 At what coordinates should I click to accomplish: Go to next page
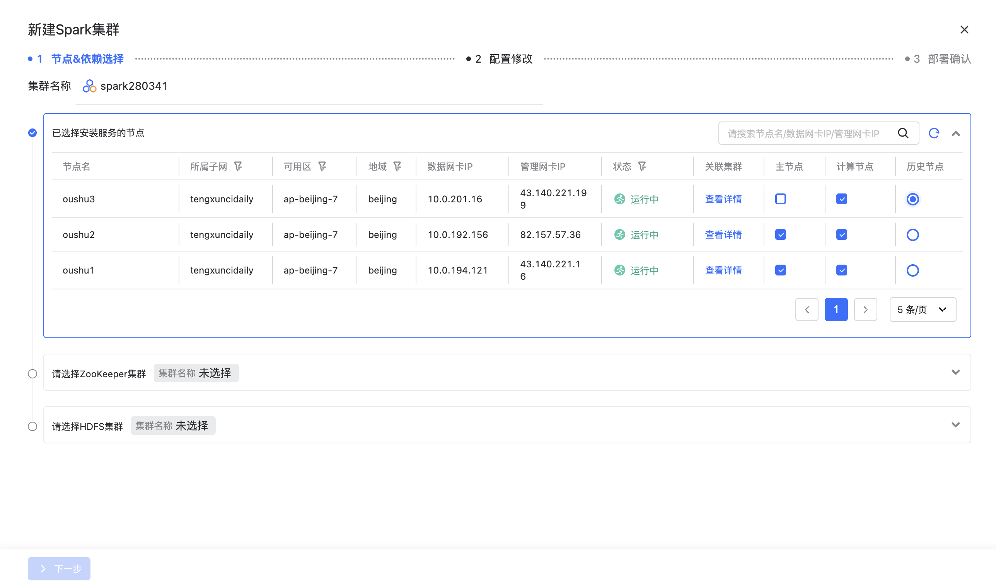[866, 309]
